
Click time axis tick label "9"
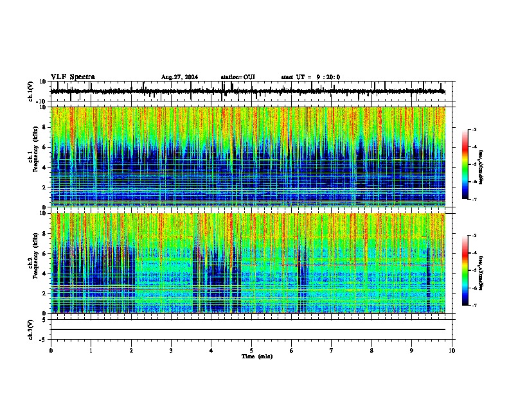pyautogui.click(x=411, y=351)
